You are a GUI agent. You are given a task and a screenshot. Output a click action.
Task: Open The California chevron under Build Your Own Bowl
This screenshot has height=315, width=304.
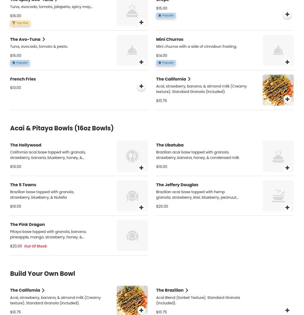point(43,290)
